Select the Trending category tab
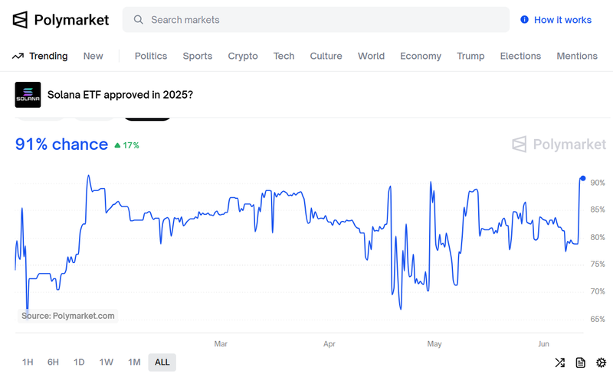The image size is (613, 380). click(x=48, y=56)
